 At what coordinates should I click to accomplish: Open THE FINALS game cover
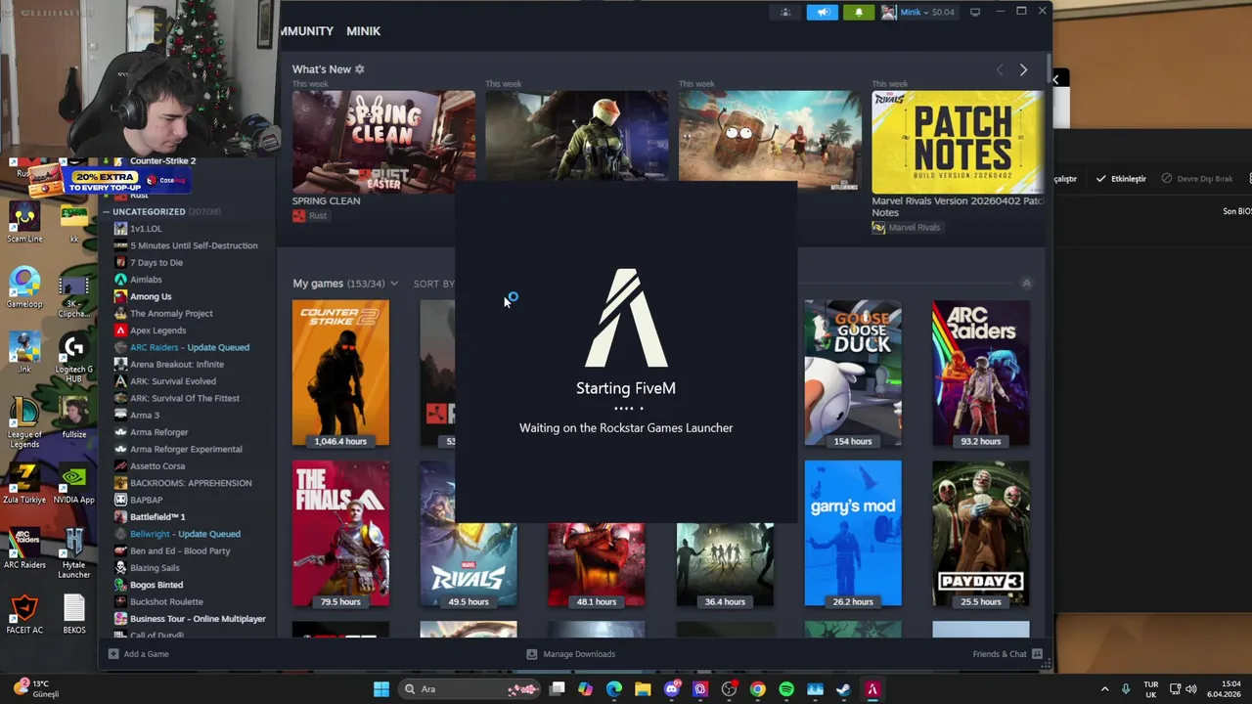(340, 534)
